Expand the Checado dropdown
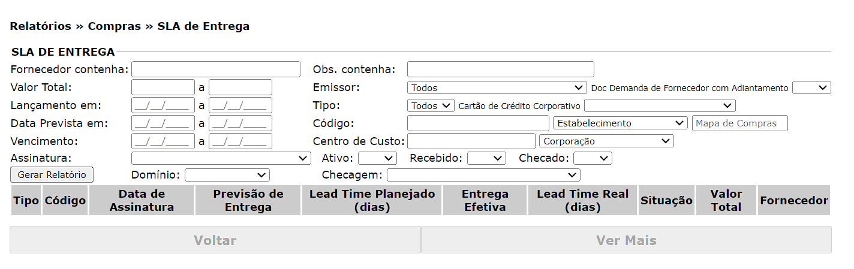This screenshot has height=269, width=854. pyautogui.click(x=593, y=158)
